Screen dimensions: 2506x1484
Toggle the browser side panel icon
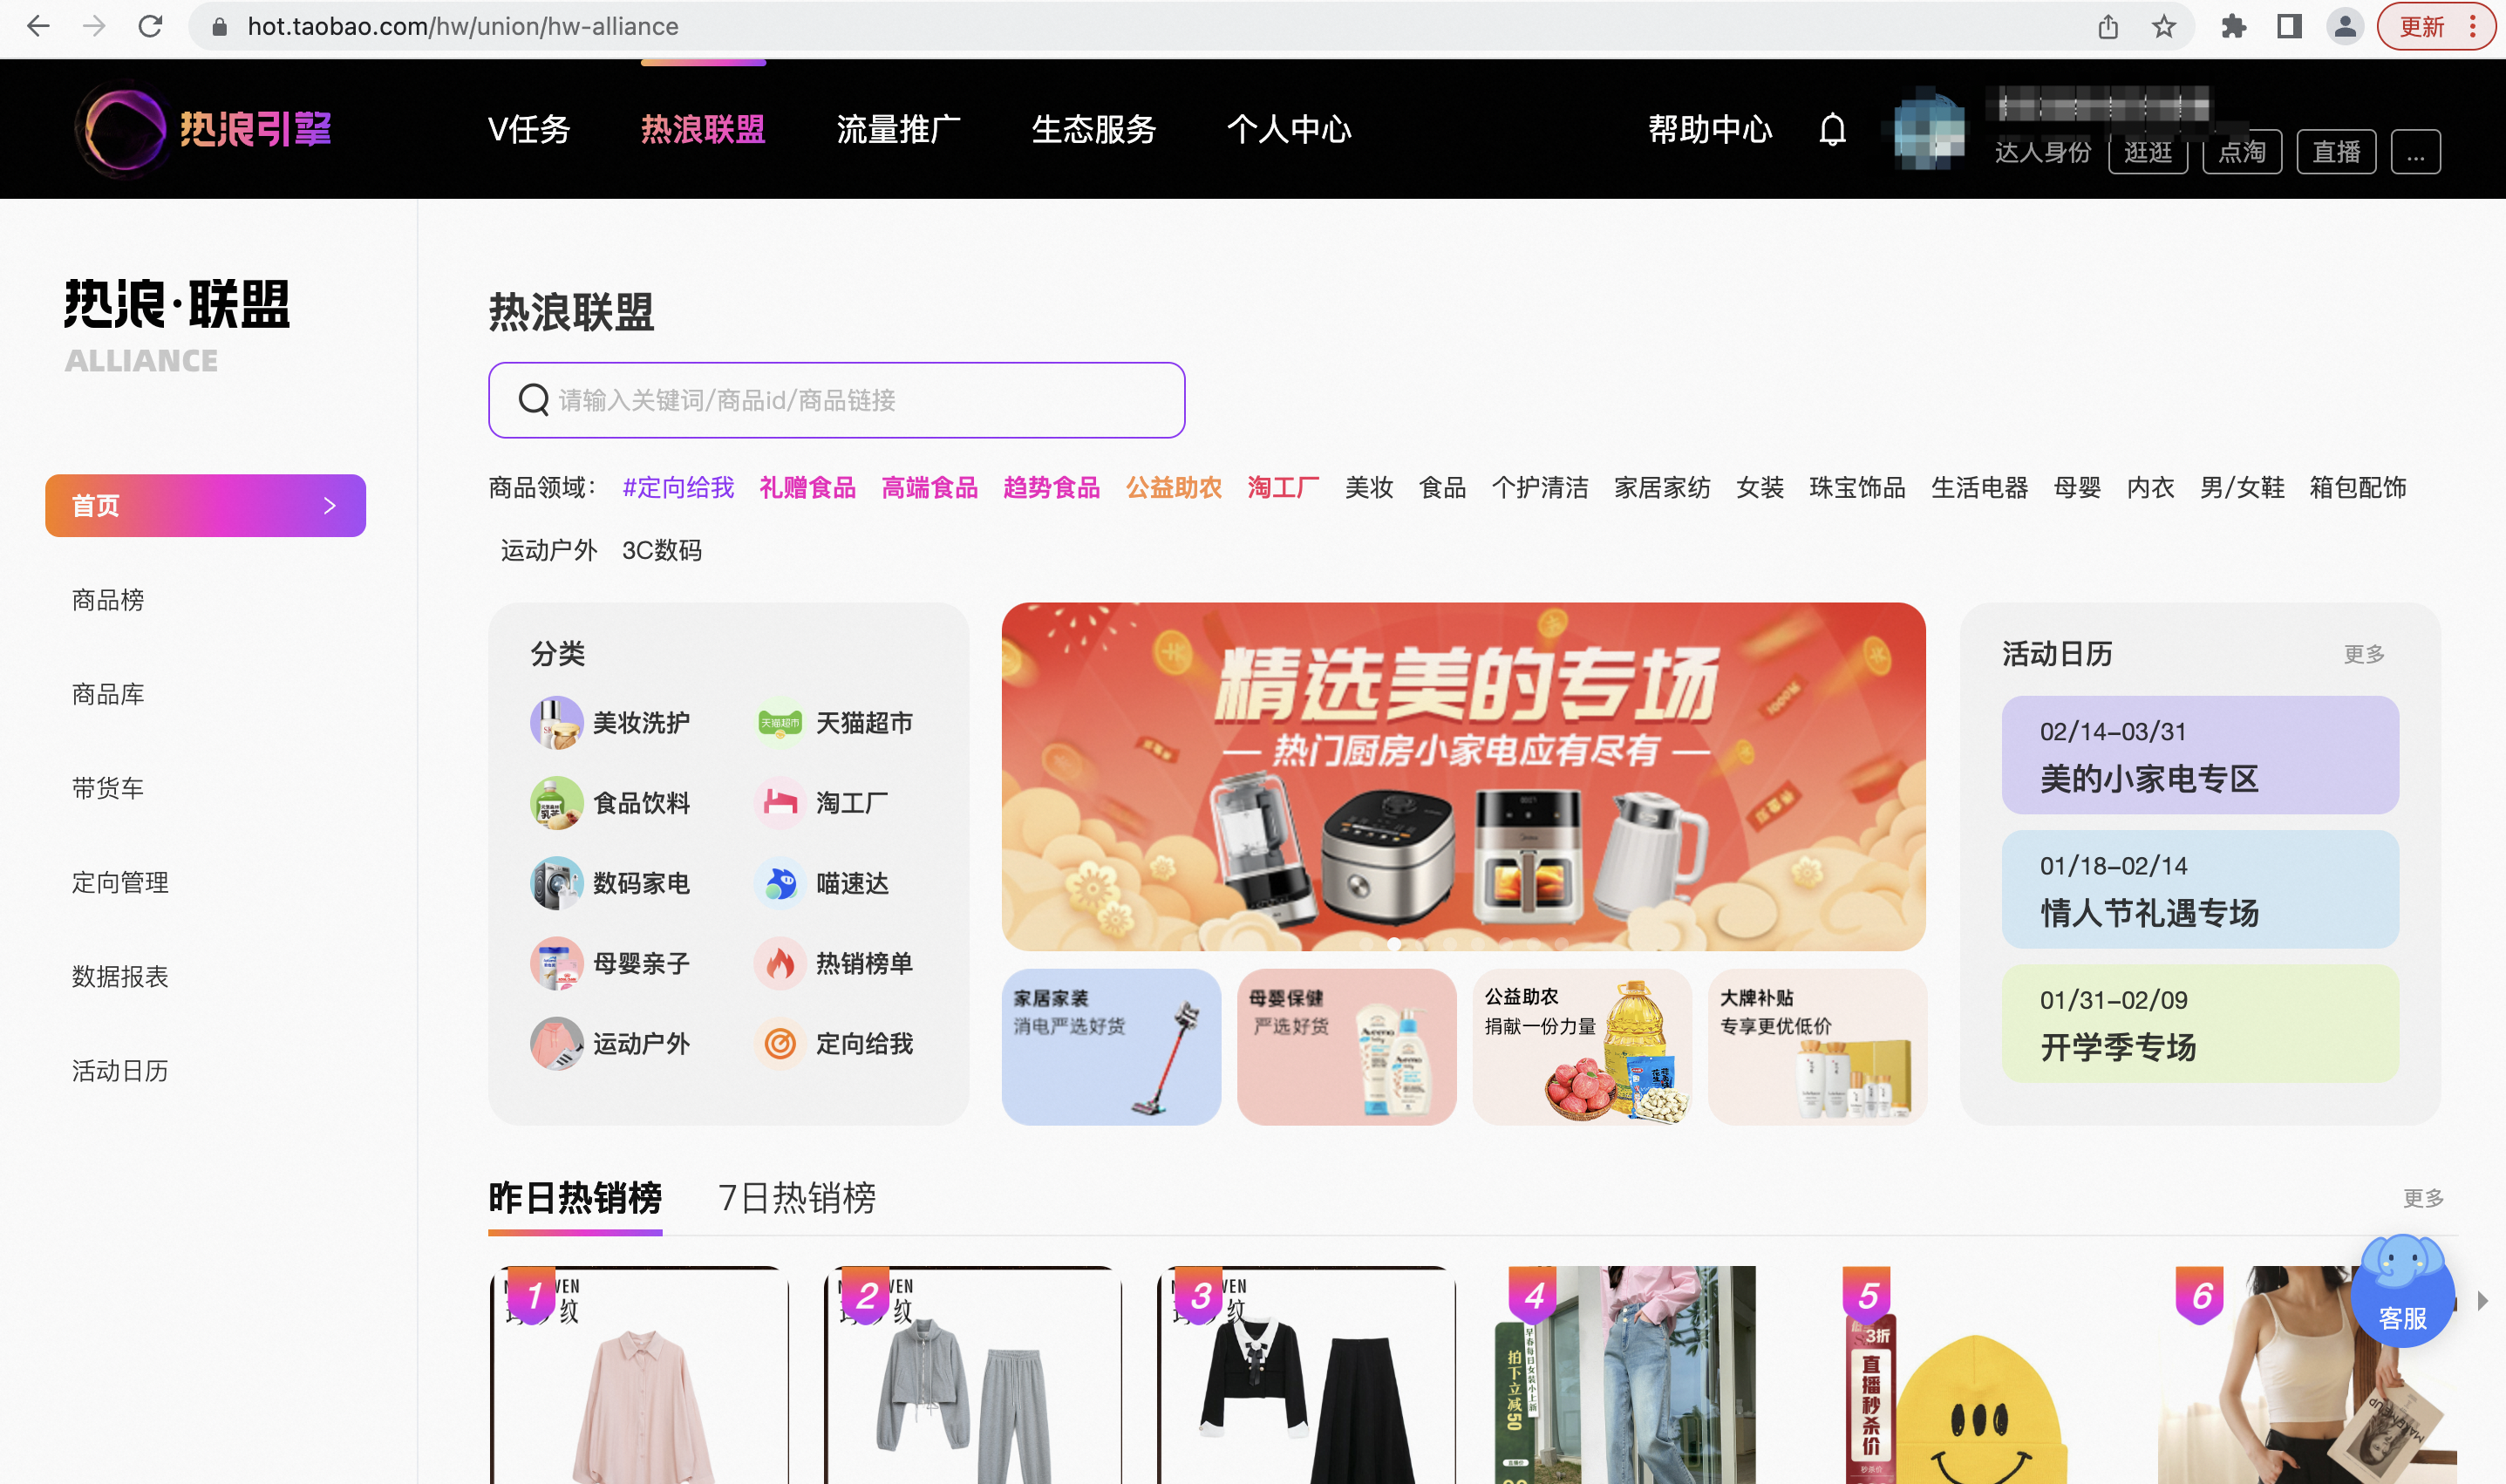(x=2289, y=26)
